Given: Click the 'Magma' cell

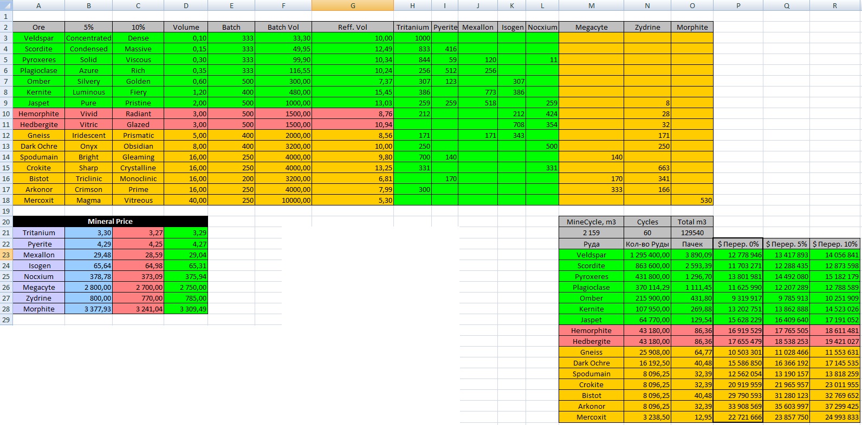Looking at the screenshot, I should 88,200.
